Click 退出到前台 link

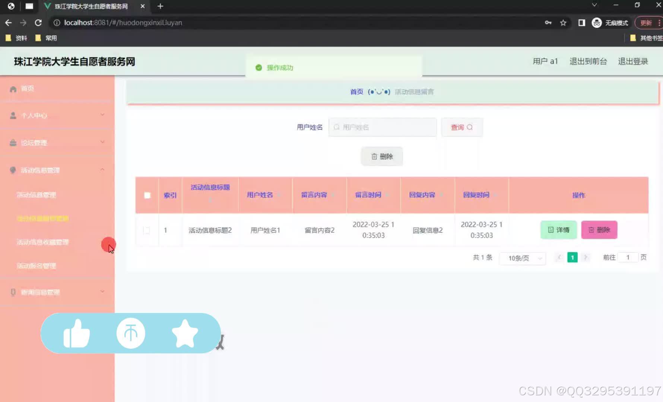pyautogui.click(x=588, y=61)
